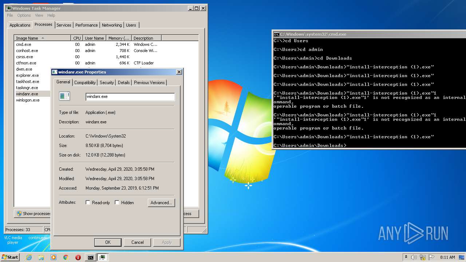
Task: Click the Task Manager title bar icon
Action: click(x=9, y=8)
